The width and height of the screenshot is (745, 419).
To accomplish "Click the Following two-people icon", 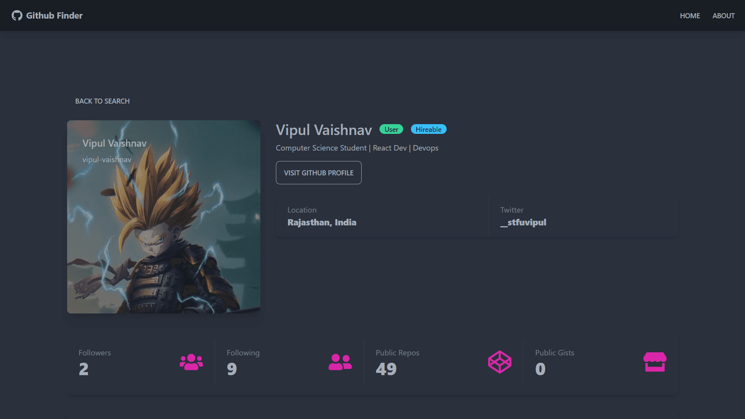I will [x=340, y=362].
